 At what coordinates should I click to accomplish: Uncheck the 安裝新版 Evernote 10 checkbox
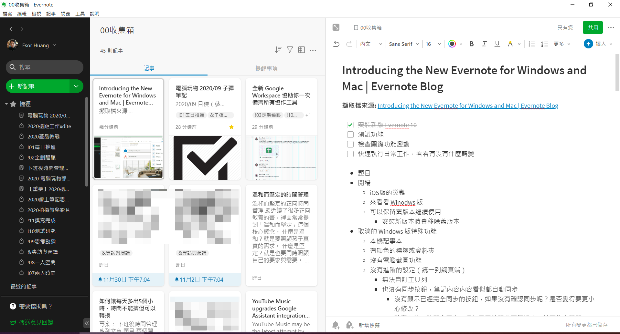[350, 125]
